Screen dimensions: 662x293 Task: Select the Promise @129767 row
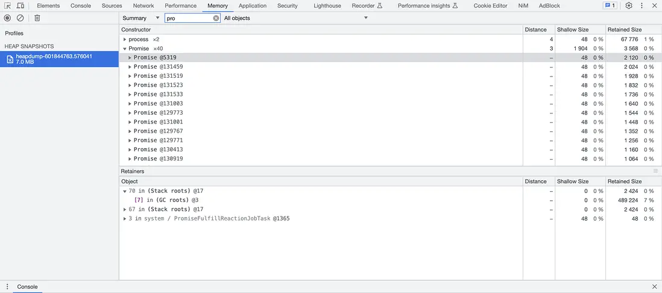click(x=391, y=131)
